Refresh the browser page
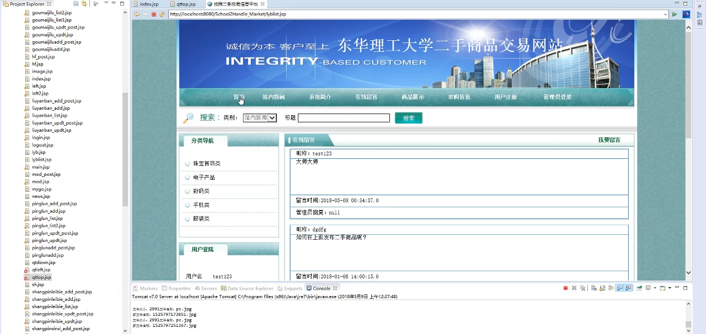The image size is (706, 334). pyautogui.click(x=162, y=14)
